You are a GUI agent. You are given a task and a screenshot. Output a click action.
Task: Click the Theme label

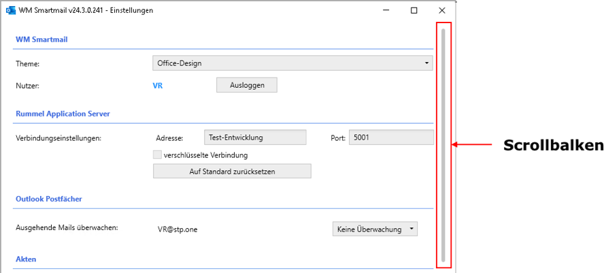coord(27,64)
